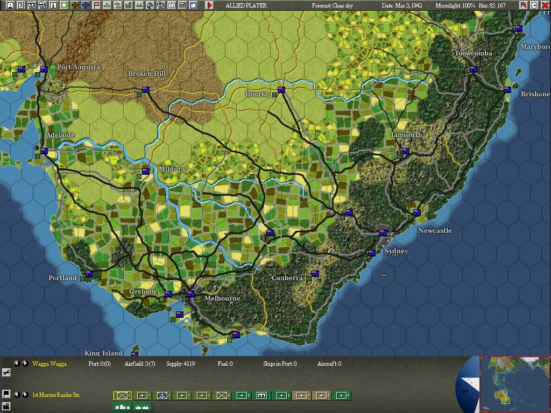Click the brown striped lines toolbar icon

182,5
